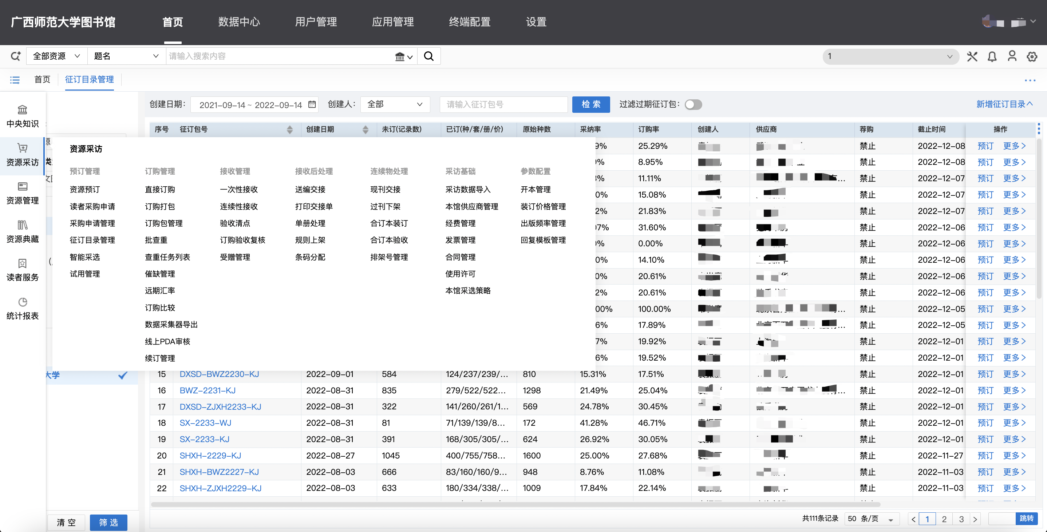
Task: Click the search magnifier icon
Action: (x=428, y=56)
